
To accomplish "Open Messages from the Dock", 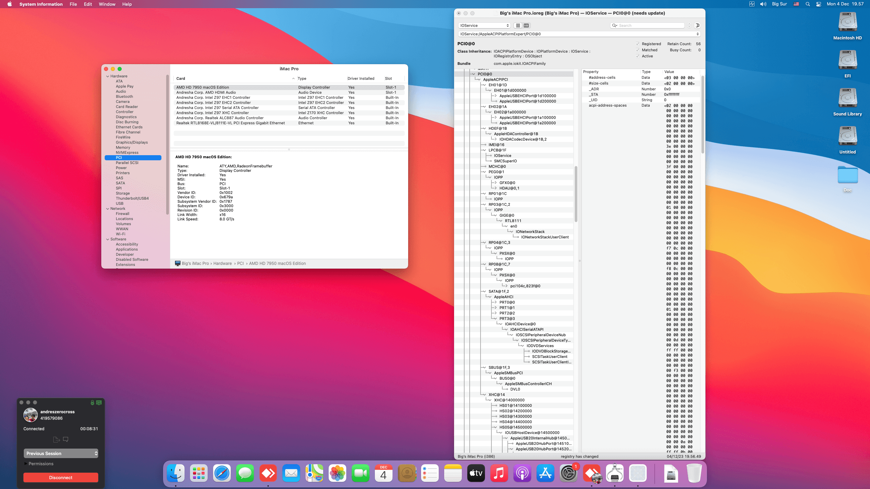I will point(245,473).
